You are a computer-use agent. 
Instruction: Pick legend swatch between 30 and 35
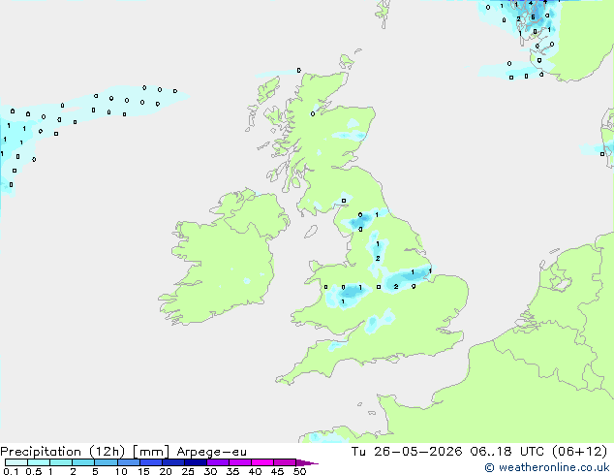[x=218, y=462]
